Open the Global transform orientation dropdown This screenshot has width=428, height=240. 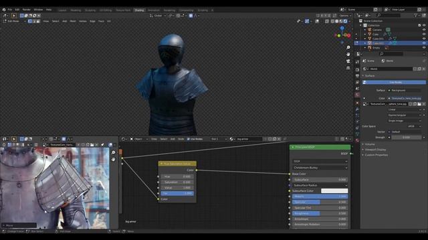158,16
